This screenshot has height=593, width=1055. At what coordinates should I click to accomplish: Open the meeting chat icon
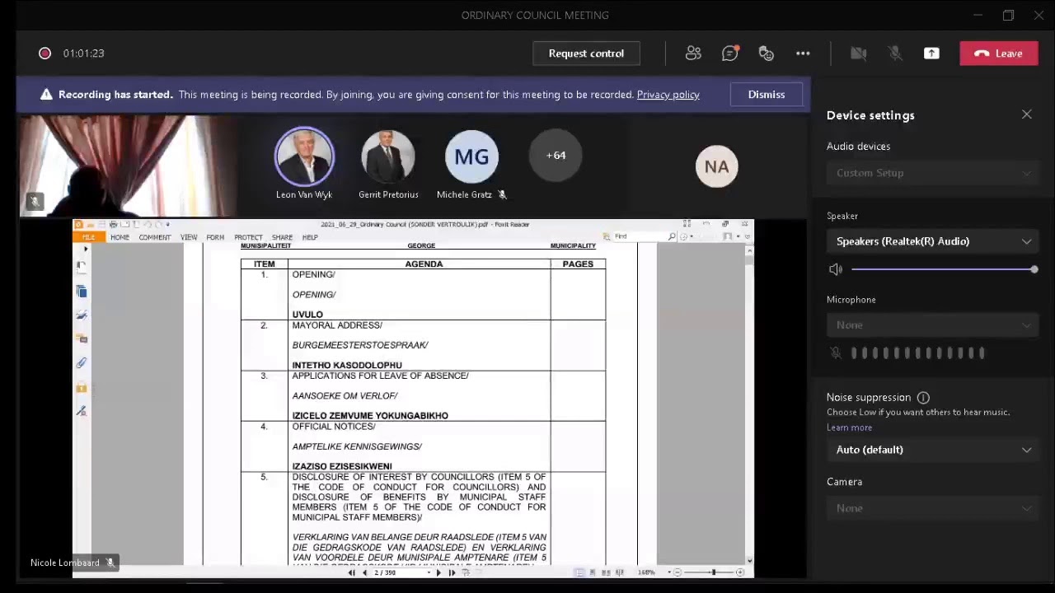tap(729, 54)
